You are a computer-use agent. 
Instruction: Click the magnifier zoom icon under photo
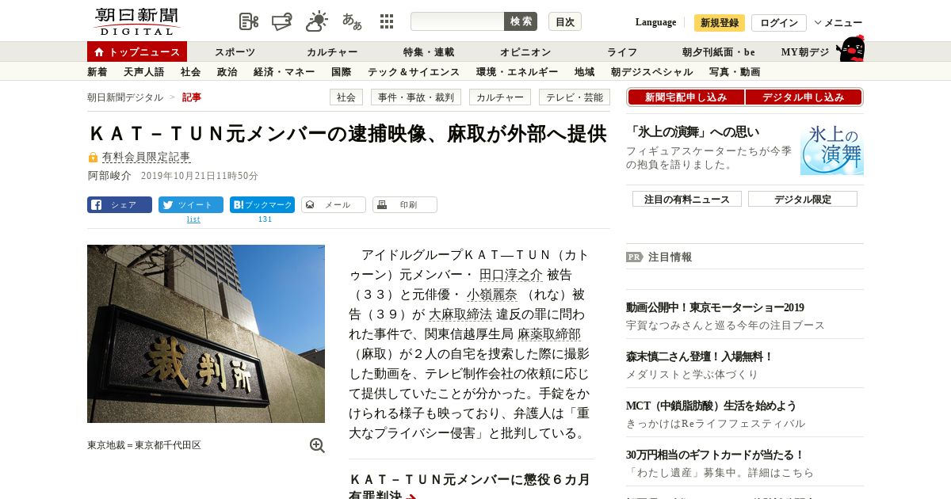pos(317,445)
